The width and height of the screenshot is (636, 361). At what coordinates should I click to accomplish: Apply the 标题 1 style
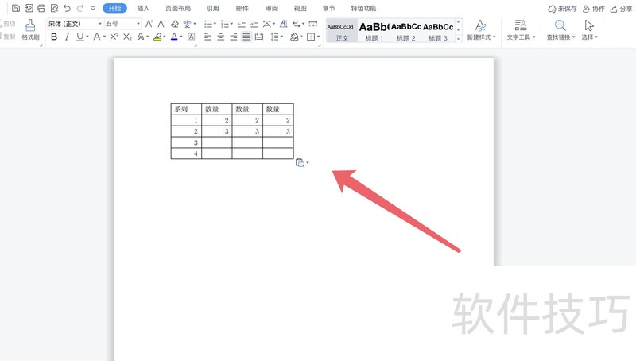[x=374, y=31]
